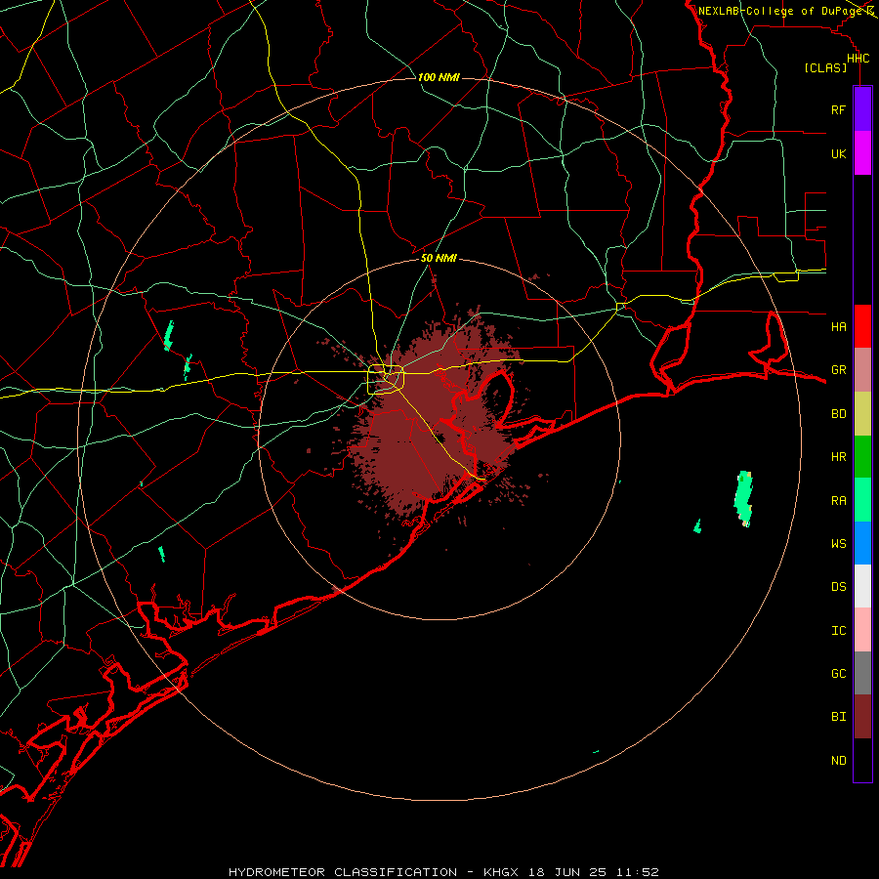The width and height of the screenshot is (879, 879).
Task: Click the large green rain cell offshore
Action: 743,498
